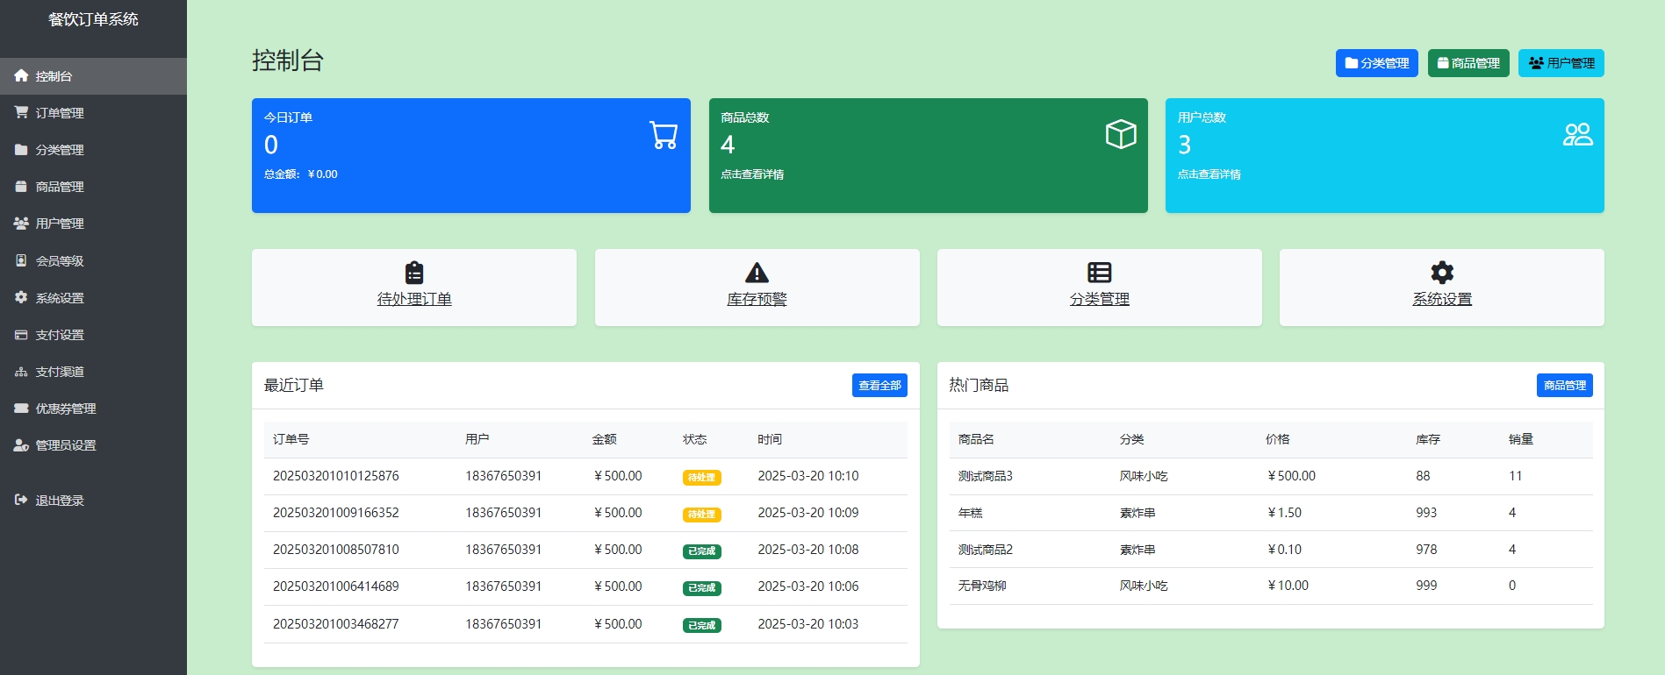The width and height of the screenshot is (1665, 675).
Task: Click the shopping cart icon in 今日订单 card
Action: 664,135
